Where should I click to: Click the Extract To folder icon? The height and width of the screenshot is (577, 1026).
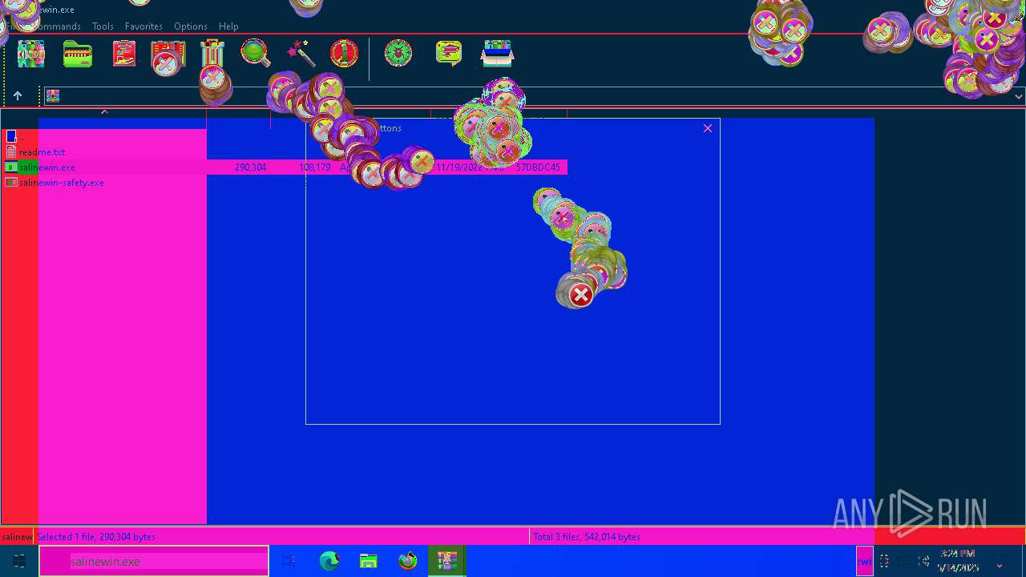(78, 54)
